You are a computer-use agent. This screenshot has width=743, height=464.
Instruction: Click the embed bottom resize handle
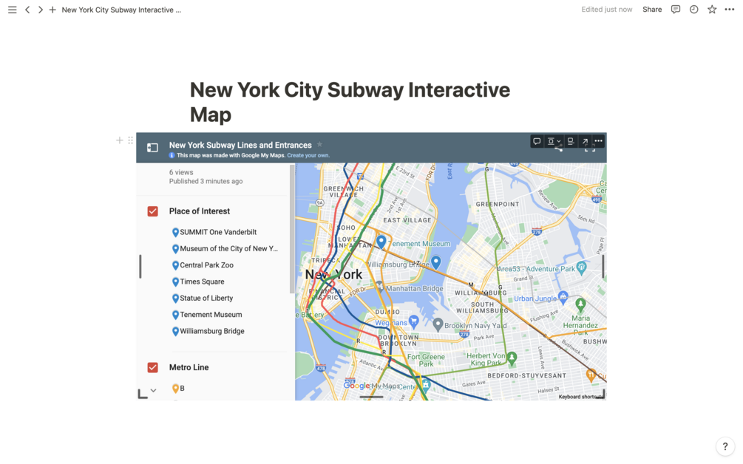coord(371,397)
